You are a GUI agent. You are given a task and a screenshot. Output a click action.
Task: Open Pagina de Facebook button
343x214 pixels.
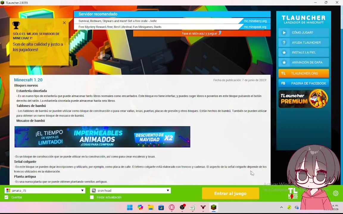[x=304, y=83]
